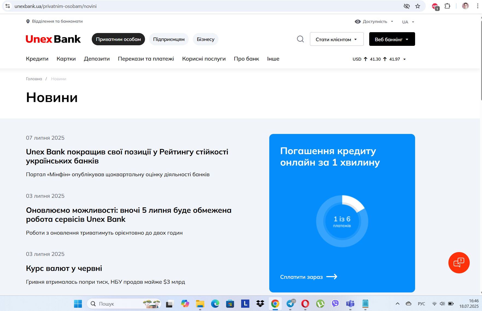Open the red chat support bubble
482x311 pixels.
click(459, 262)
